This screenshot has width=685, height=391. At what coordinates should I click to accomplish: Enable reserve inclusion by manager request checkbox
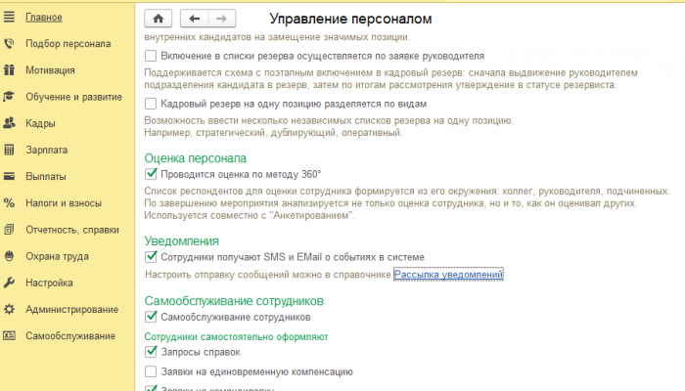click(x=151, y=57)
